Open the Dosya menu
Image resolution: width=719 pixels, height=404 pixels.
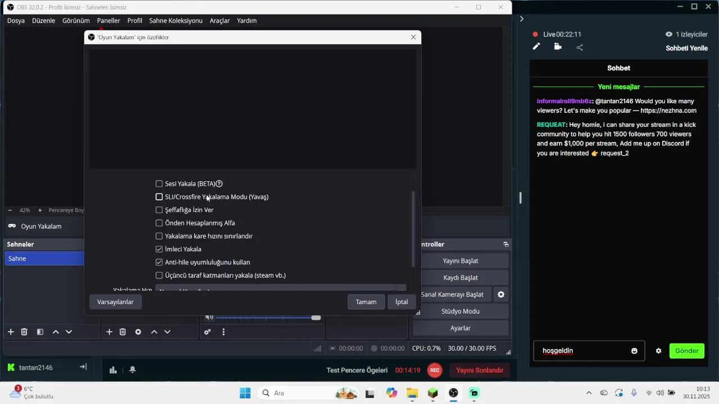[x=16, y=21]
